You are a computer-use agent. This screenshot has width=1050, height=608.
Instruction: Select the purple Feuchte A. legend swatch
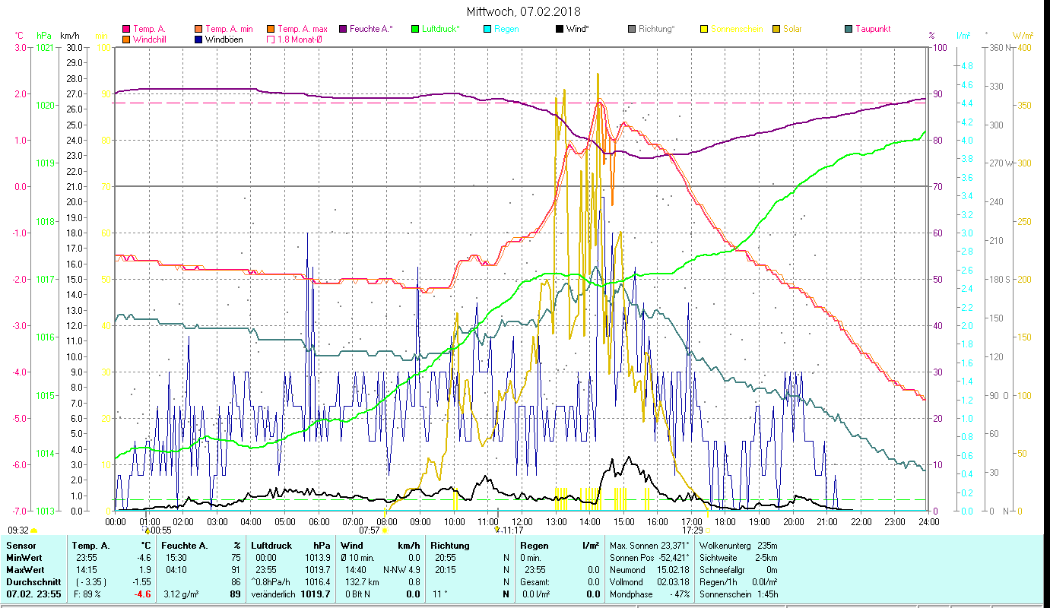[342, 29]
